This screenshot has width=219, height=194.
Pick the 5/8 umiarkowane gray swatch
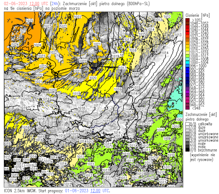click(x=187, y=134)
